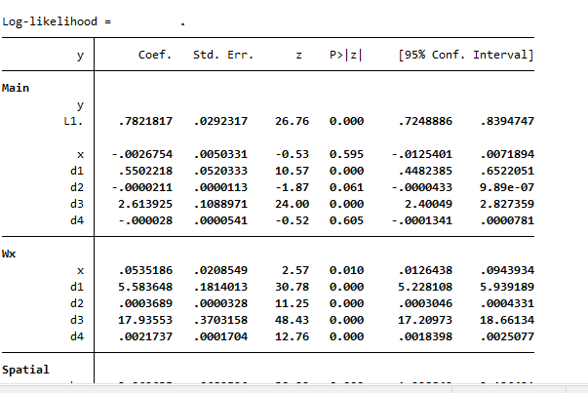Select the z value 48.43
Screen dimensions: 588x393
[x=293, y=320]
